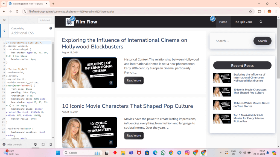Click recent posts thumbnail for Top 5 Sci-Fi Movies
The width and height of the screenshot is (280, 157).
point(222,119)
